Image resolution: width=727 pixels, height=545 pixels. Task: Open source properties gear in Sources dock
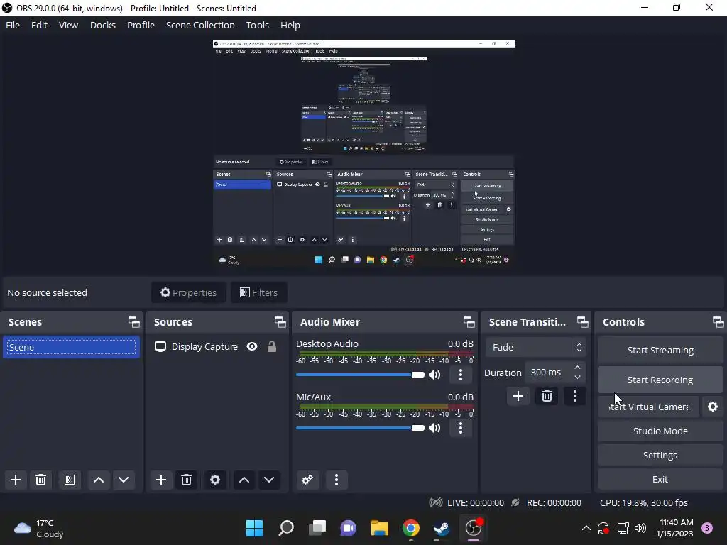[215, 480]
